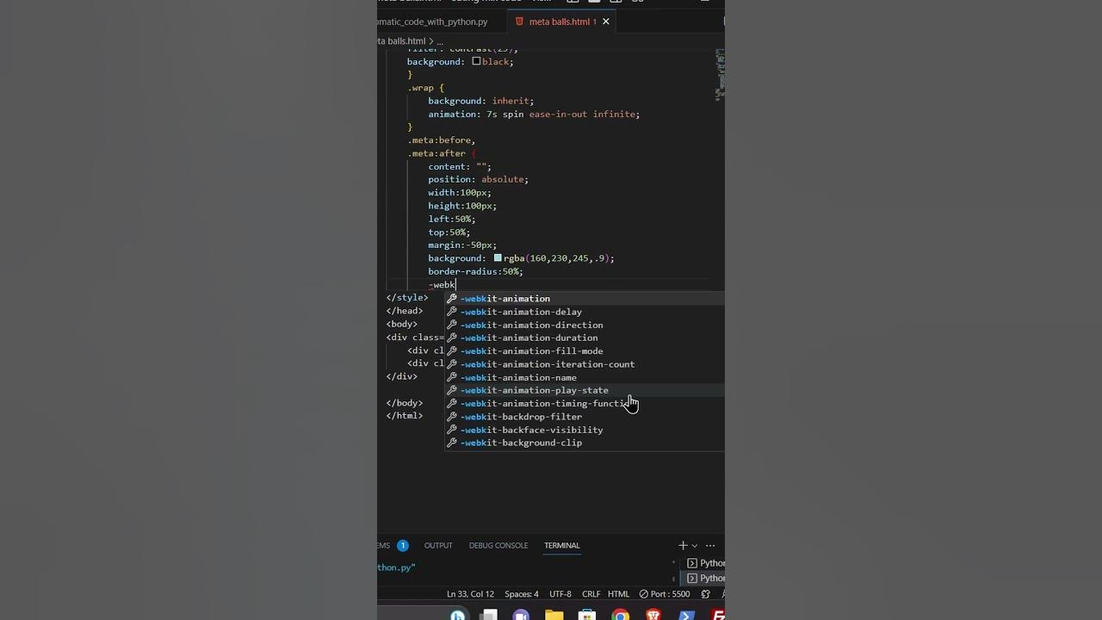Screen dimensions: 1102x620
Task: Open terminal panel more actions ellipsis
Action: click(x=710, y=545)
